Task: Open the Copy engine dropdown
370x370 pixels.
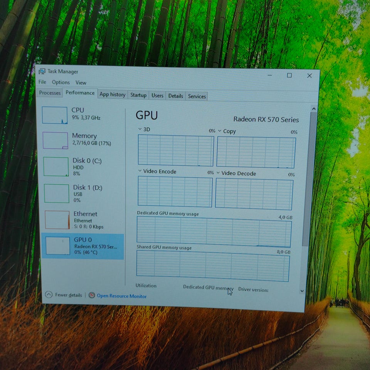Action: click(219, 131)
